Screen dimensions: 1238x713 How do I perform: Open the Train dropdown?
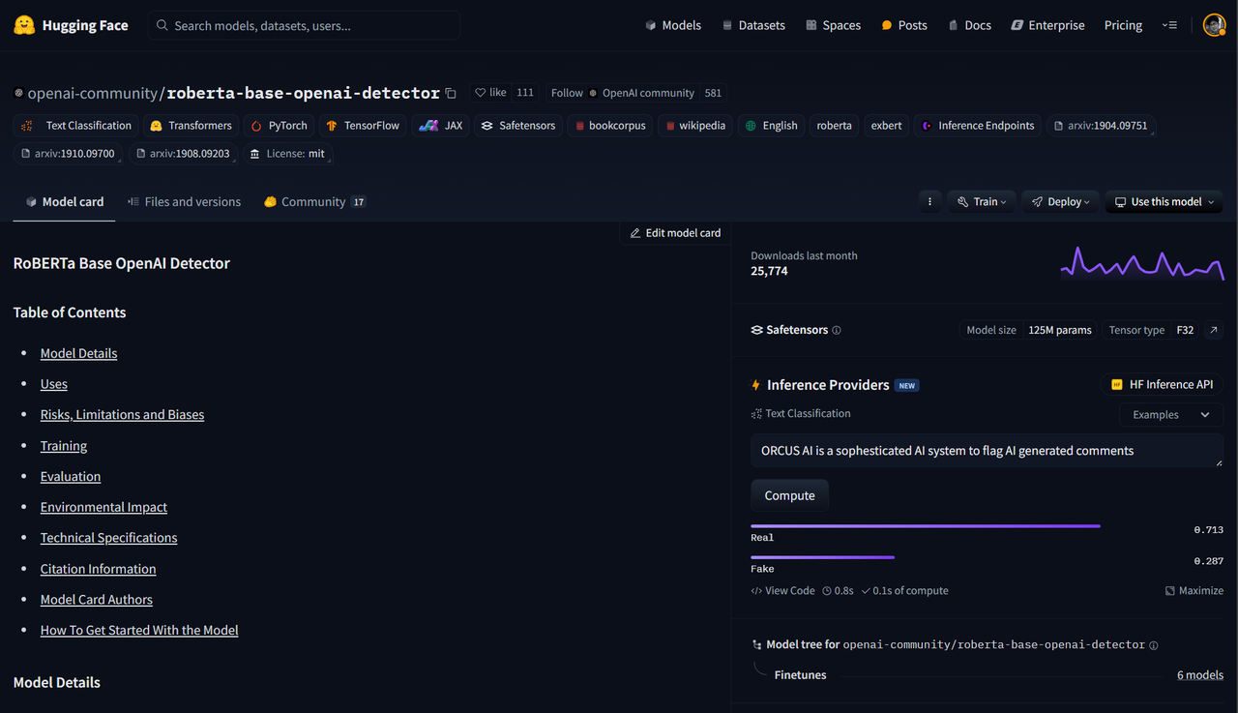(x=982, y=201)
